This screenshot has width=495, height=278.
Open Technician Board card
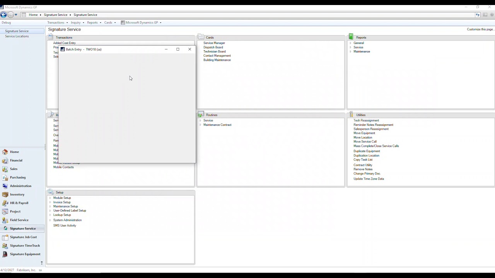coord(215,51)
